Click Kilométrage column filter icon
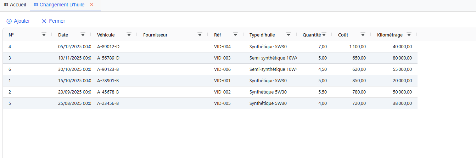 pos(409,34)
